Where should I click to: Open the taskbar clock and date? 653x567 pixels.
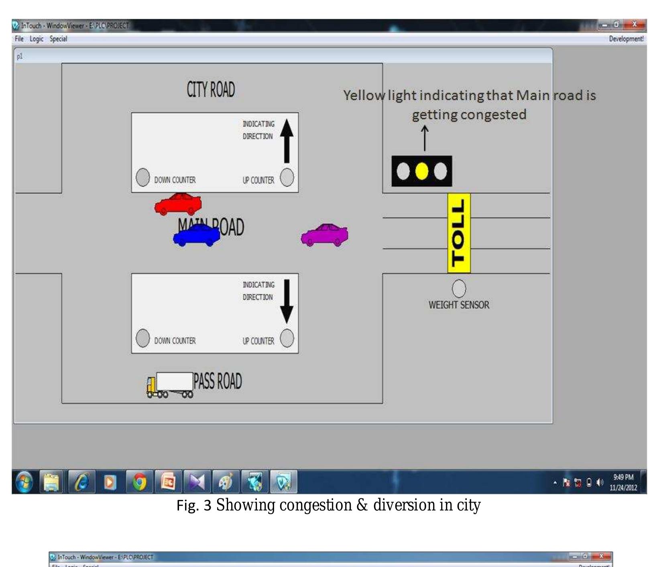pos(623,482)
